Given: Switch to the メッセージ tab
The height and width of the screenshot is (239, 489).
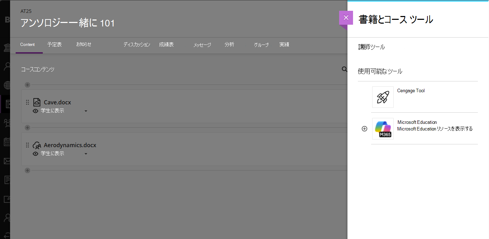Looking at the screenshot, I should coord(202,45).
